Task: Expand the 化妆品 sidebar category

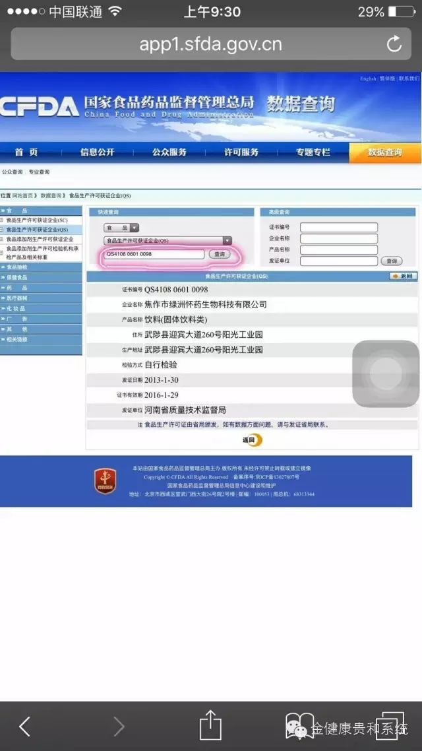Action: click(x=41, y=308)
